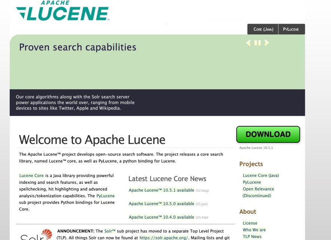Click the Apache Lucene logo

(x=63, y=10)
